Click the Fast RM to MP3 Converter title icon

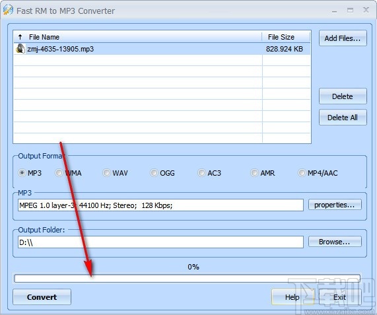tap(8, 10)
